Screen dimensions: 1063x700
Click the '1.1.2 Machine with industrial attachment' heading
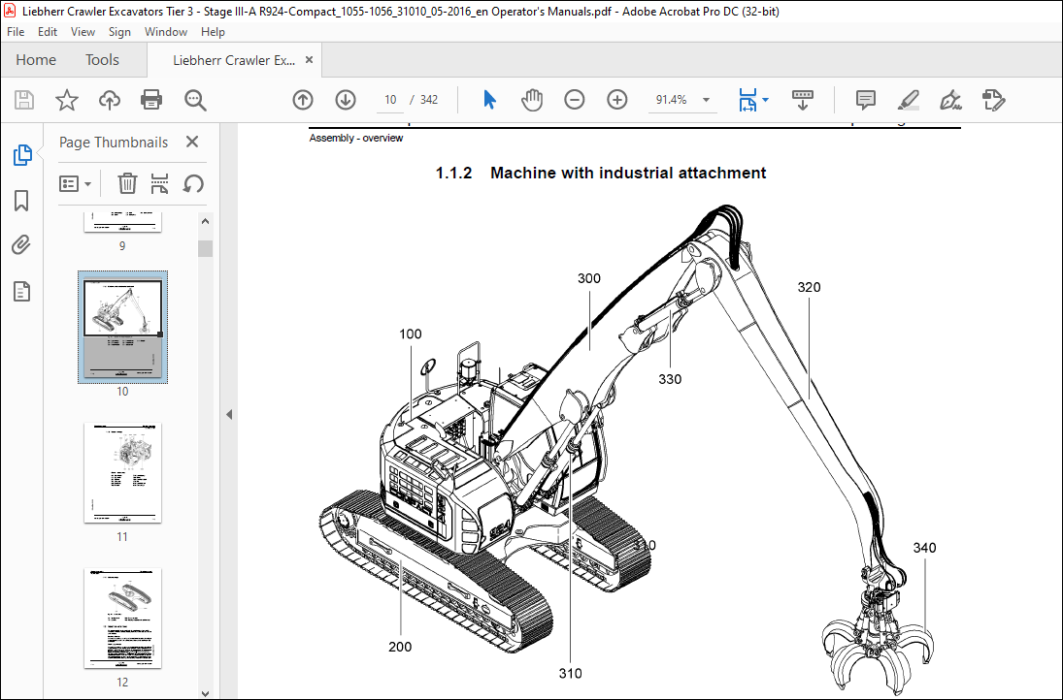tap(601, 173)
